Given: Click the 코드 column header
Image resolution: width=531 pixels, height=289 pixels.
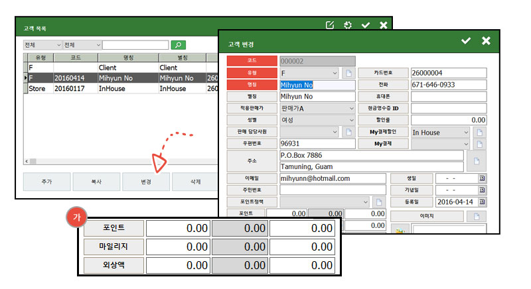Looking at the screenshot, I should click(76, 58).
